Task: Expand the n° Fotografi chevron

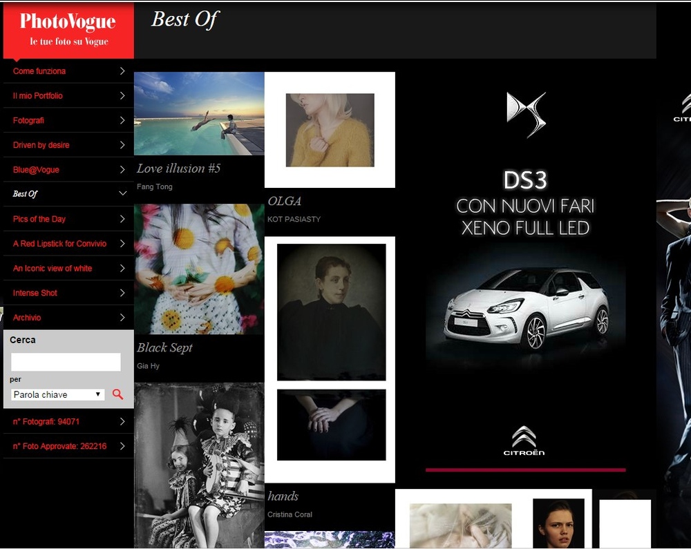Action: click(122, 421)
